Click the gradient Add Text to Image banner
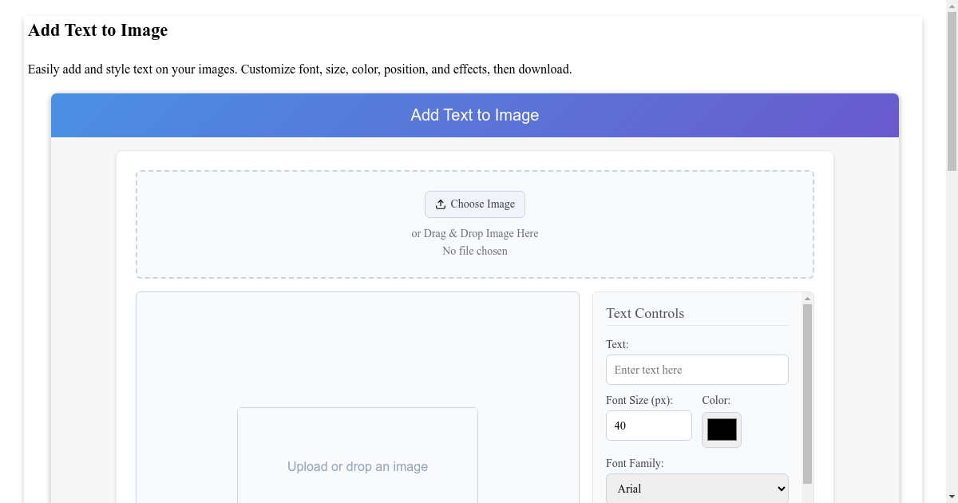This screenshot has height=503, width=958. 475,115
